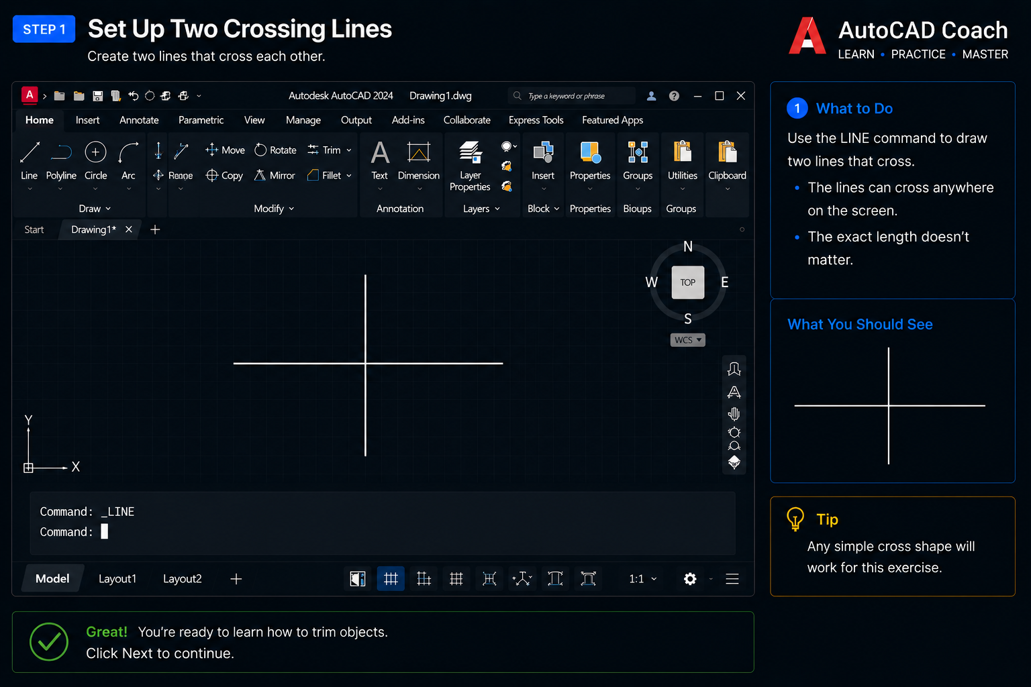
Task: Click the floppy disk Save icon
Action: (x=98, y=96)
